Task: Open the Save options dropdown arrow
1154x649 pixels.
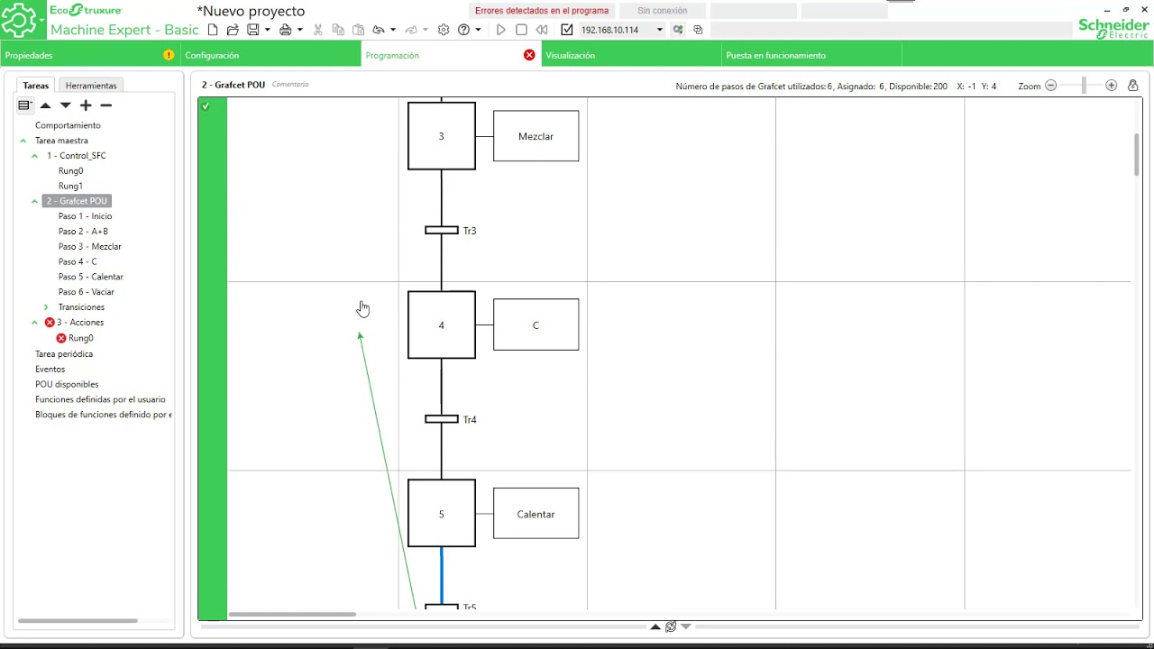Action: 267,30
